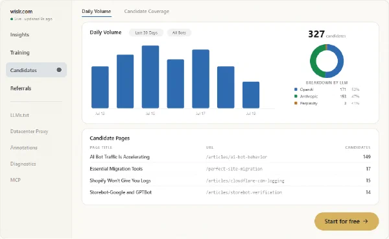The image size is (389, 239).
Task: Open the Last 30 Days filter
Action: tap(146, 32)
